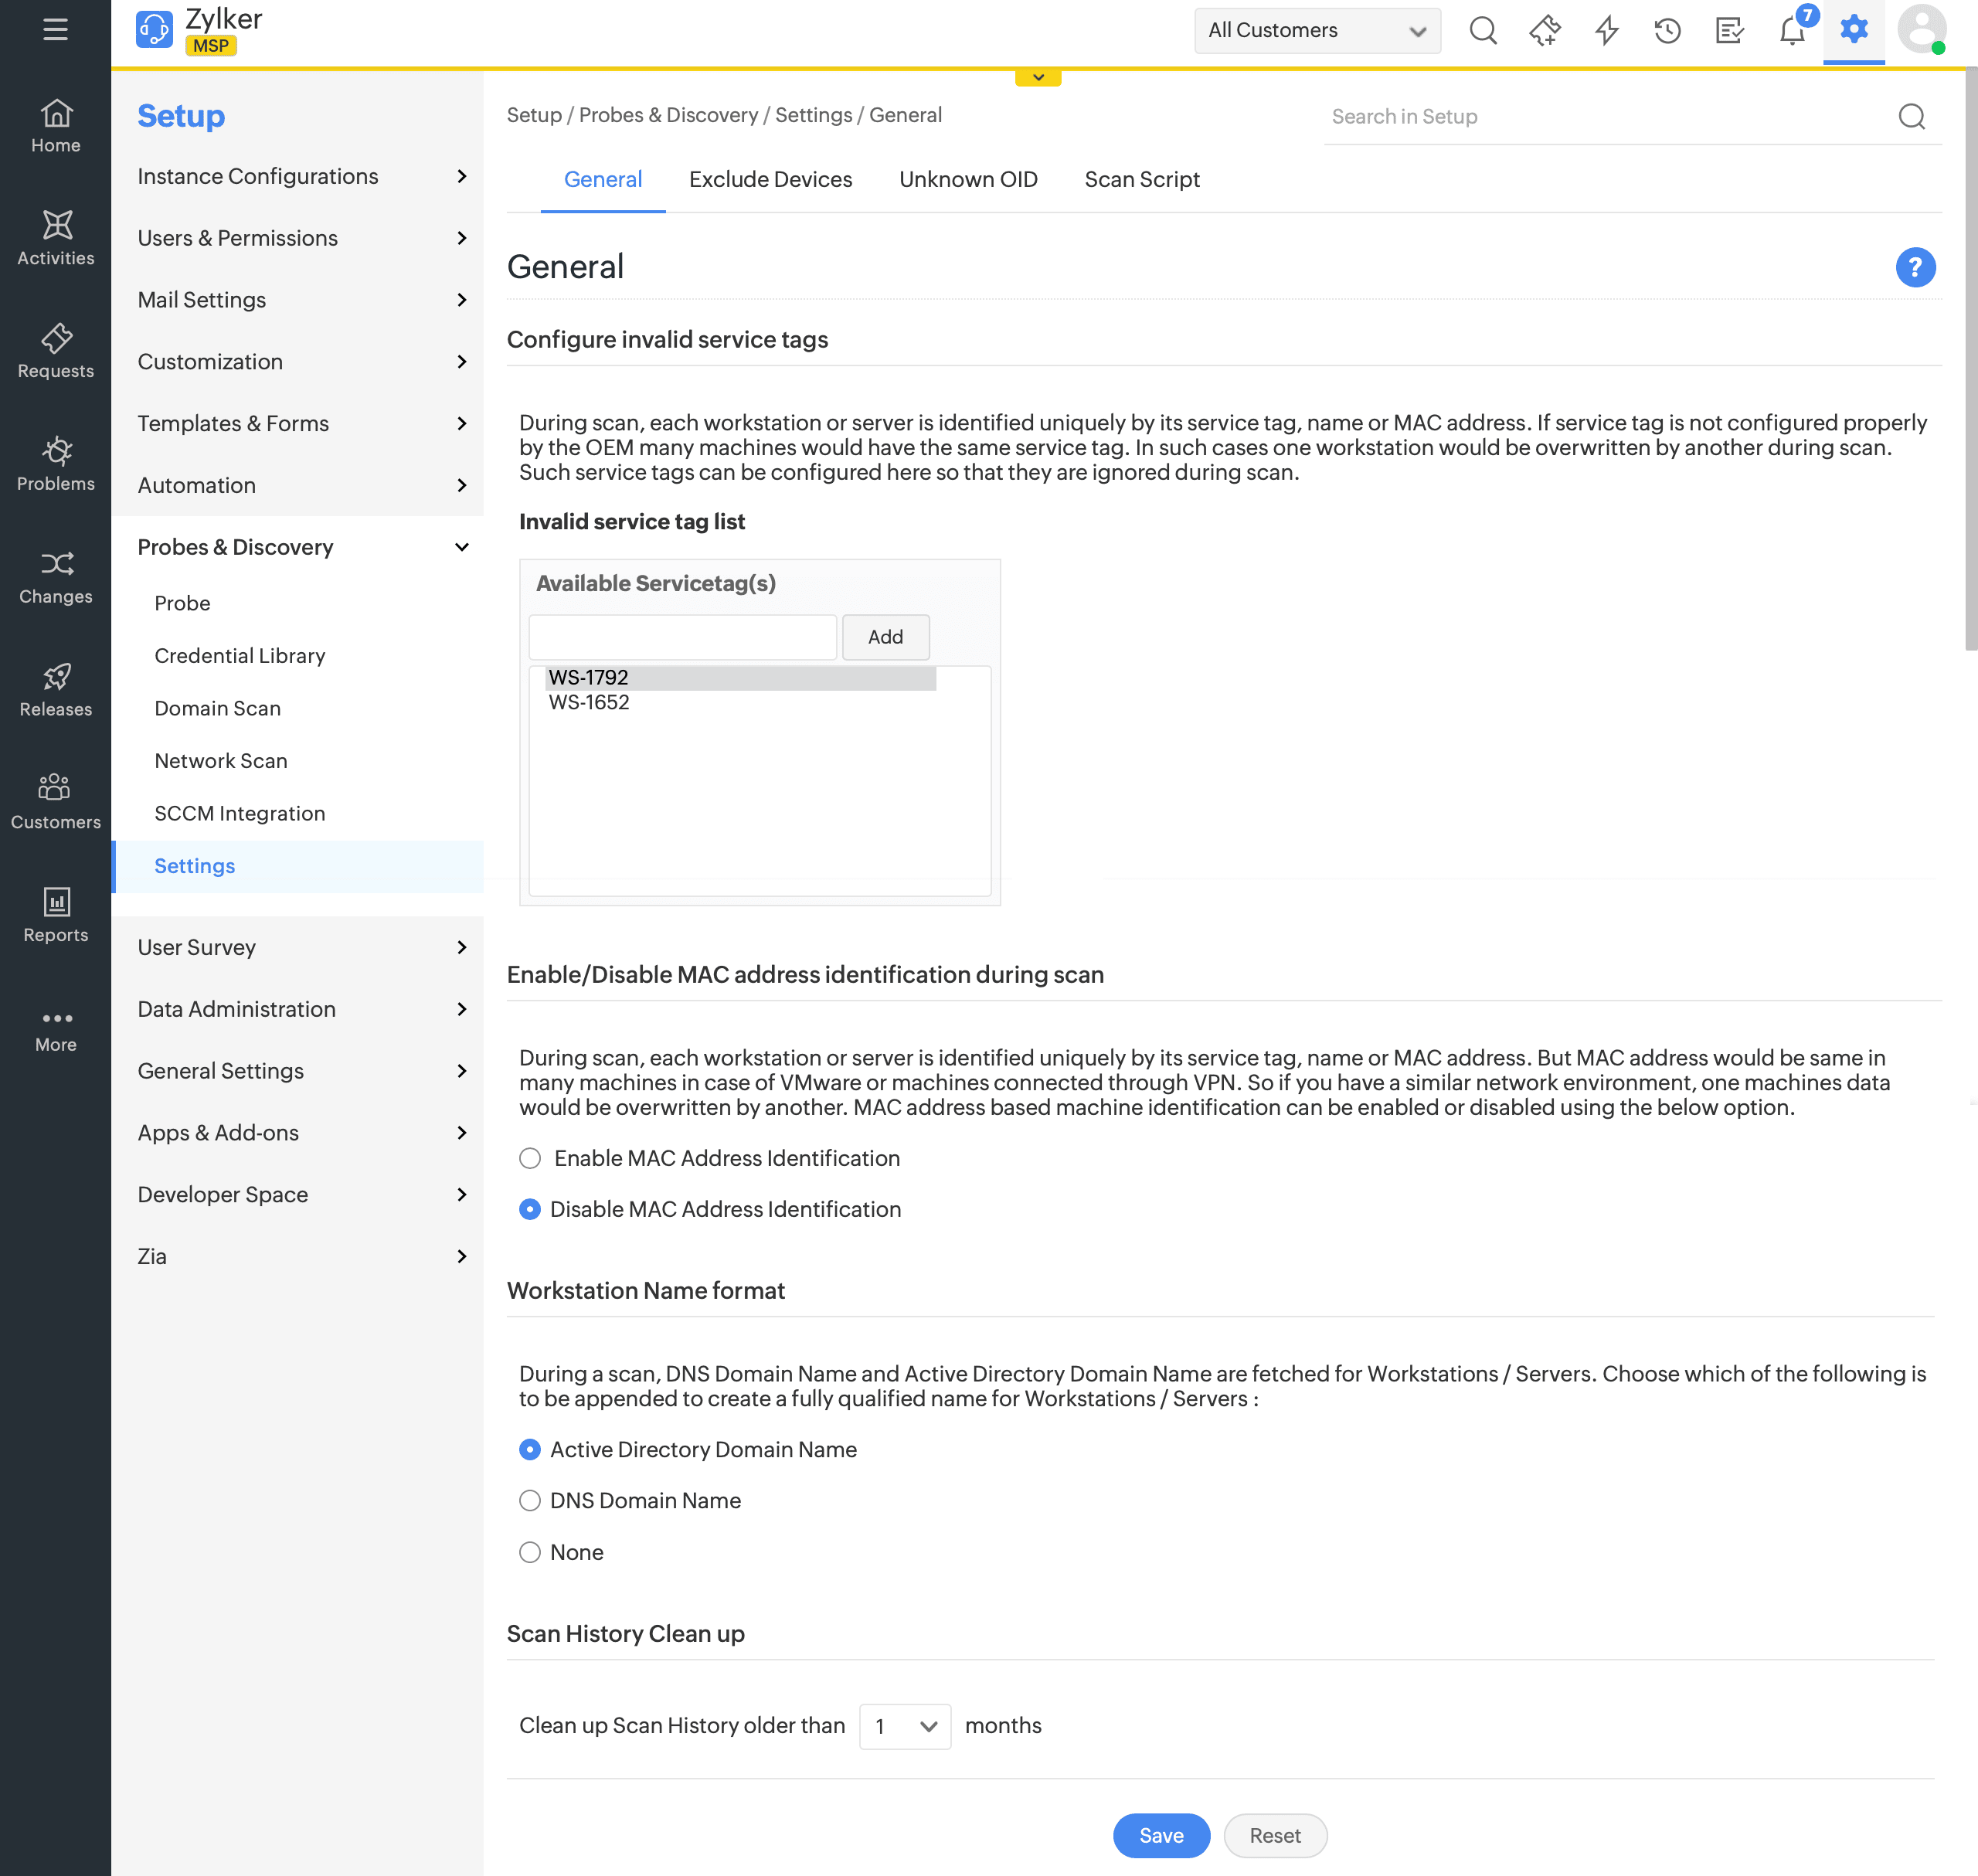Click the quick actions lightning icon
Image resolution: width=1978 pixels, height=1876 pixels.
tap(1606, 30)
